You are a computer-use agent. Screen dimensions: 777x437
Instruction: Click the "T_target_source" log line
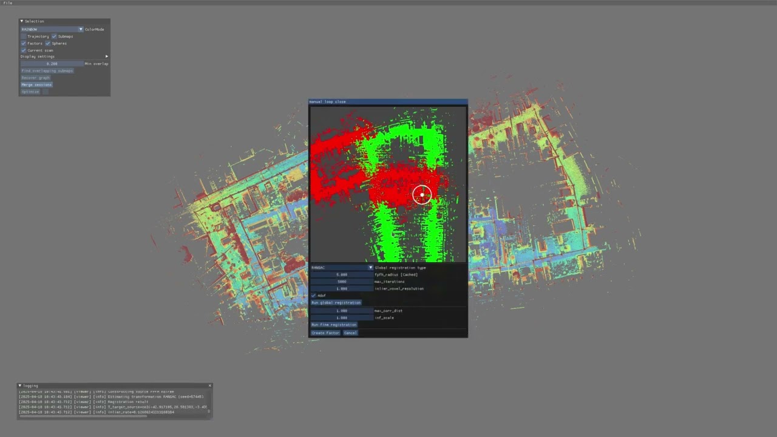coord(113,407)
